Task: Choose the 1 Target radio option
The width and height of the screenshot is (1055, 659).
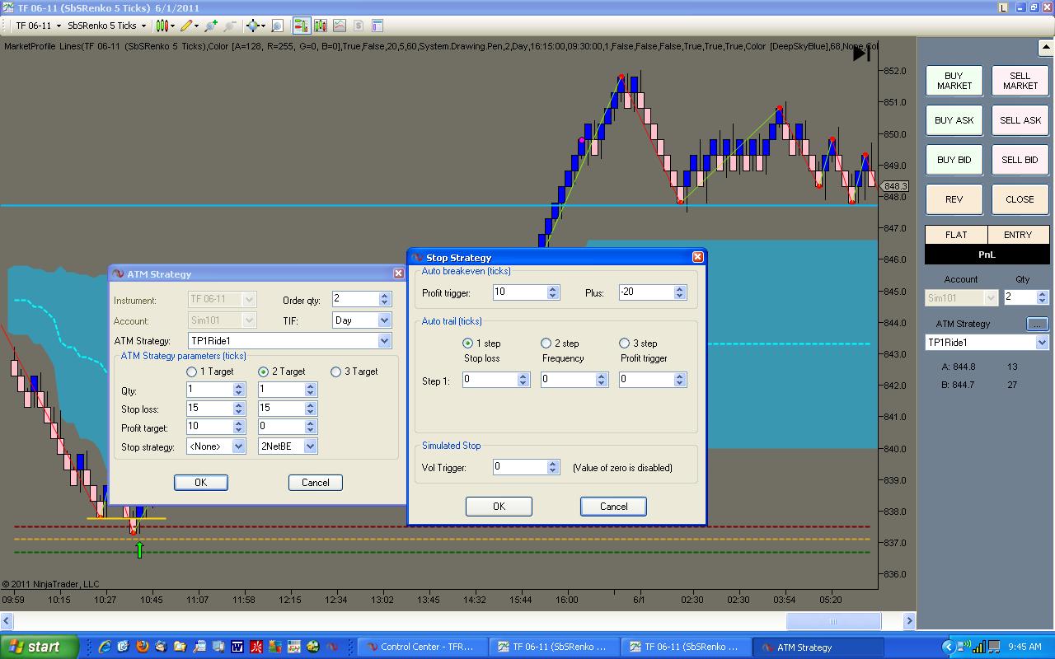Action: [192, 372]
